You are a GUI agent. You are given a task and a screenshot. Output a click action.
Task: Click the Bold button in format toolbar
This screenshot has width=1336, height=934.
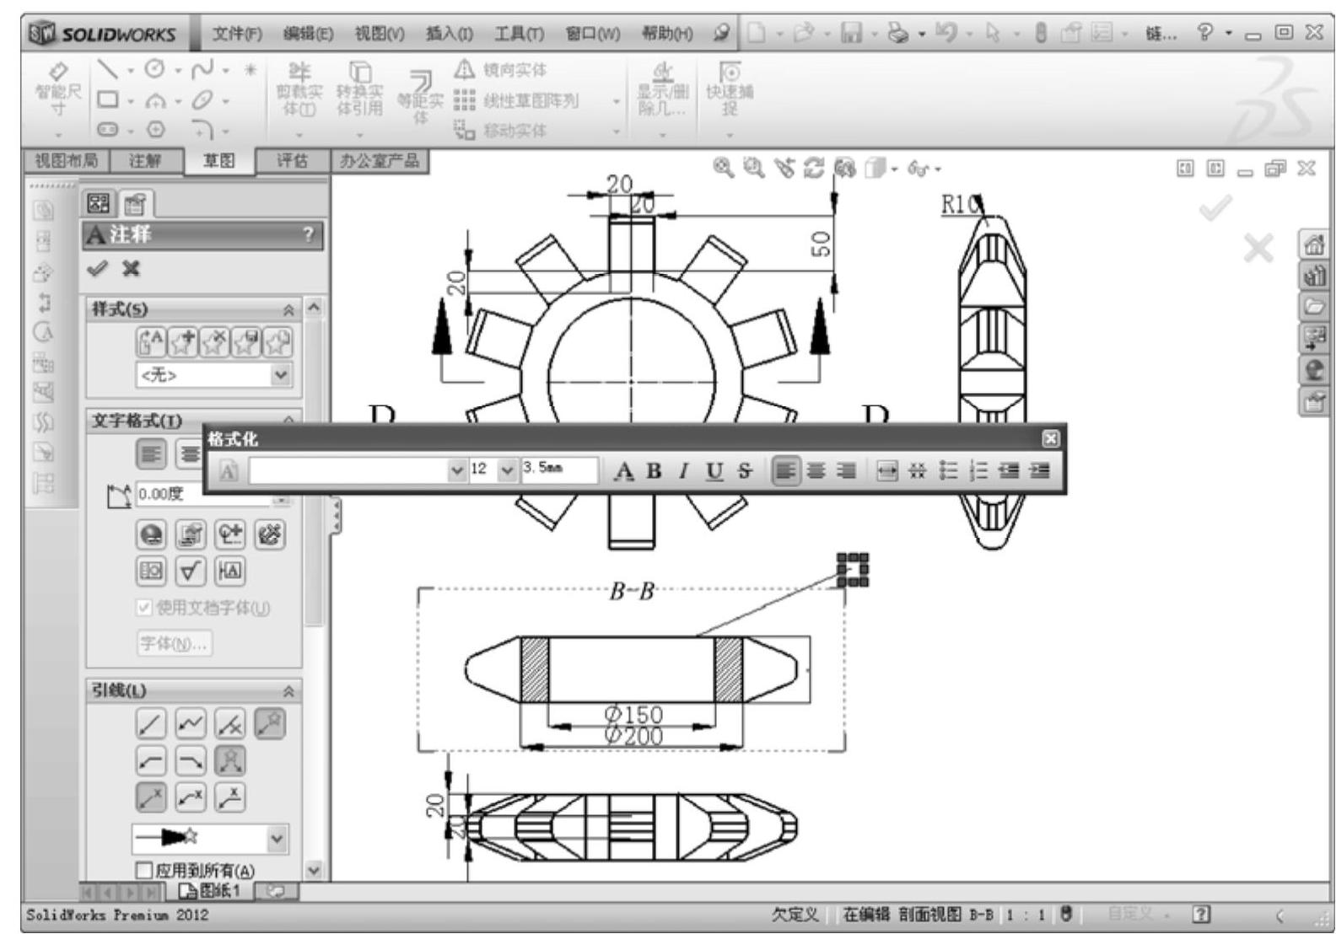pos(654,471)
